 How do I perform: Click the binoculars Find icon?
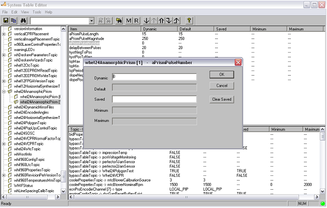(x=23, y=21)
